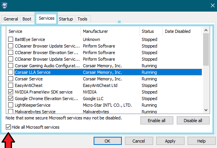Sort by the Service column header
The height and width of the screenshot is (148, 217).
pos(43,31)
